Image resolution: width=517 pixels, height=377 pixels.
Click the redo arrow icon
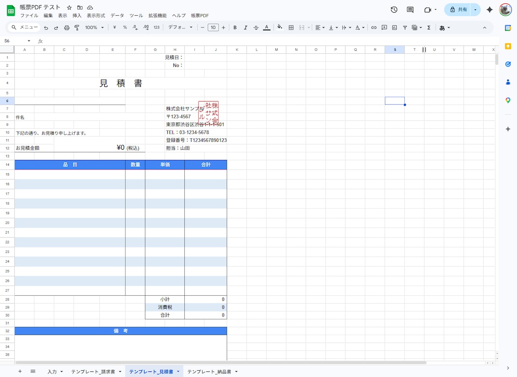56,28
